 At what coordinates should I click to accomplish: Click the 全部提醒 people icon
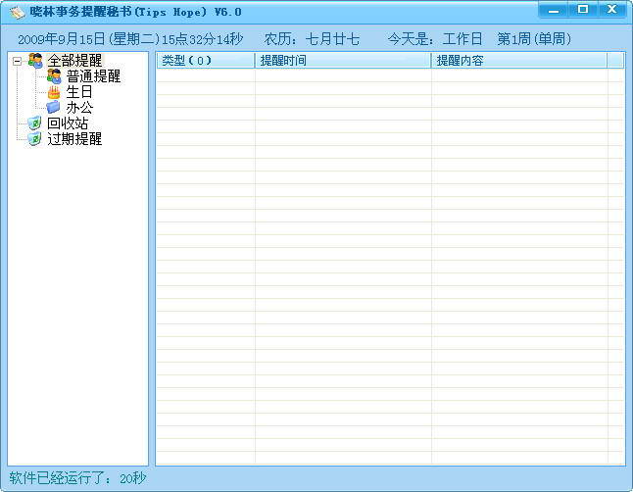click(35, 61)
